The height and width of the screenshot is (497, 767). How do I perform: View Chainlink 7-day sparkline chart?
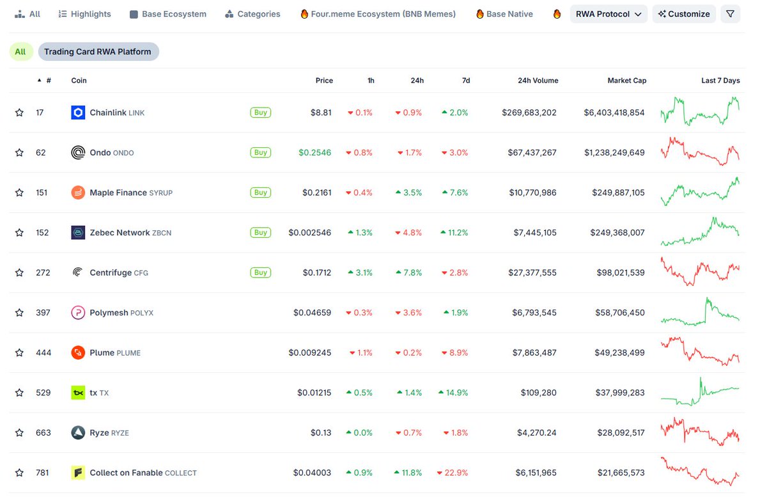pyautogui.click(x=700, y=111)
